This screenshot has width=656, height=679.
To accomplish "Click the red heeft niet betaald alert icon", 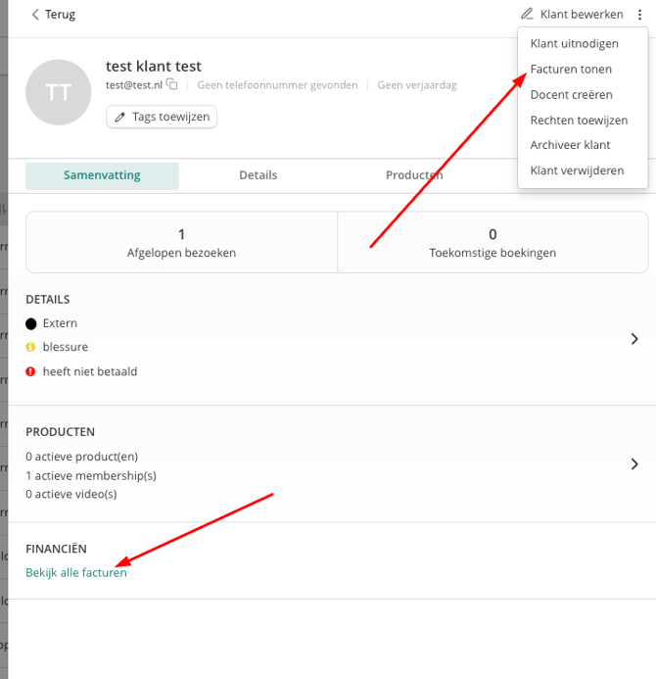I will point(31,371).
